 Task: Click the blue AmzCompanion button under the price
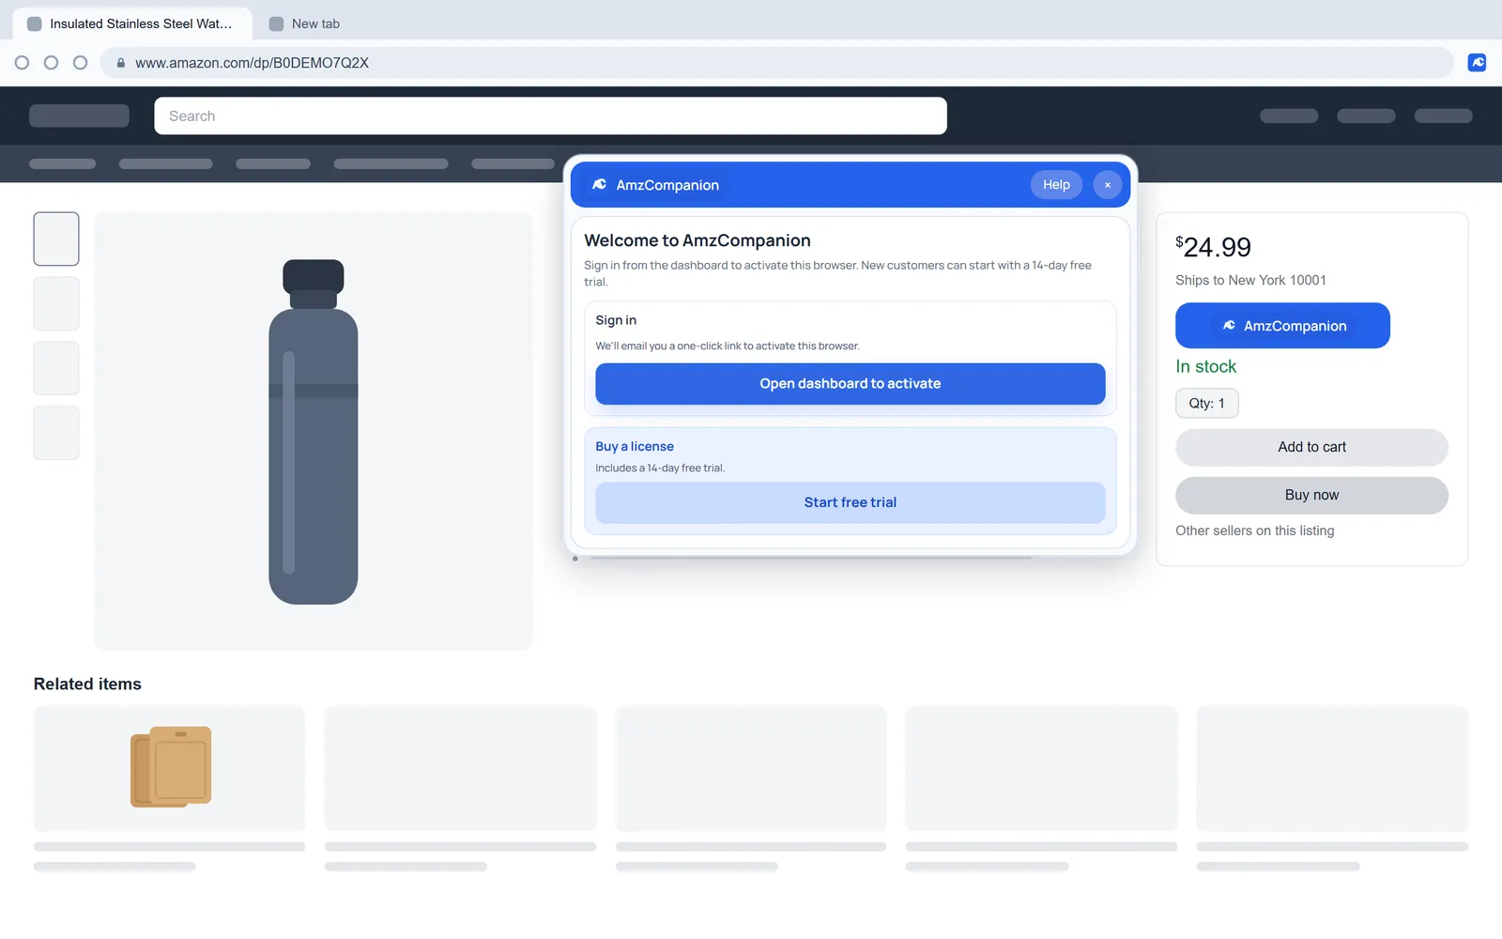(1282, 326)
